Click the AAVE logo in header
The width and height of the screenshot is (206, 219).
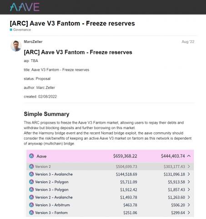pos(25,7)
